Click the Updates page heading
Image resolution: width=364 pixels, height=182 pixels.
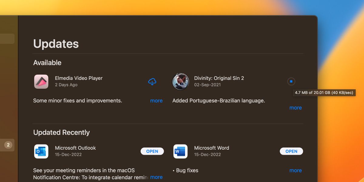point(56,44)
